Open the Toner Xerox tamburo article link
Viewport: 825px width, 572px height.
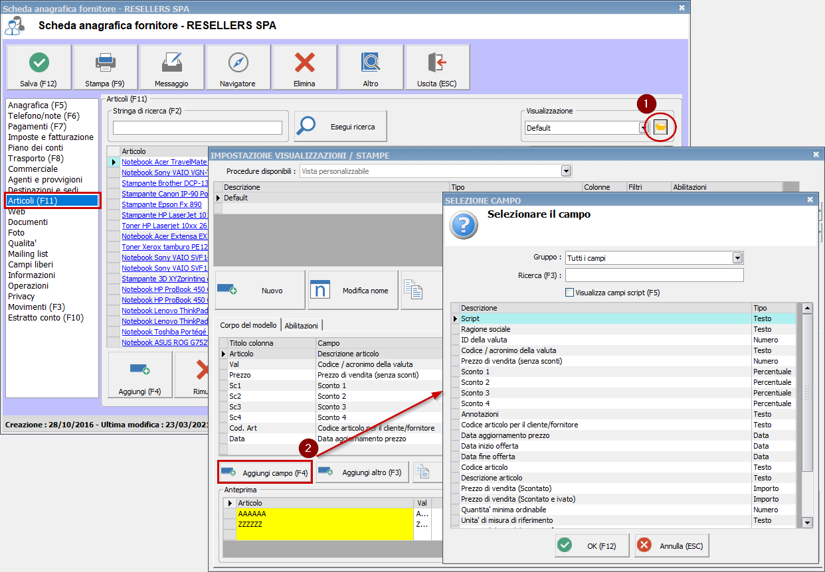click(165, 247)
